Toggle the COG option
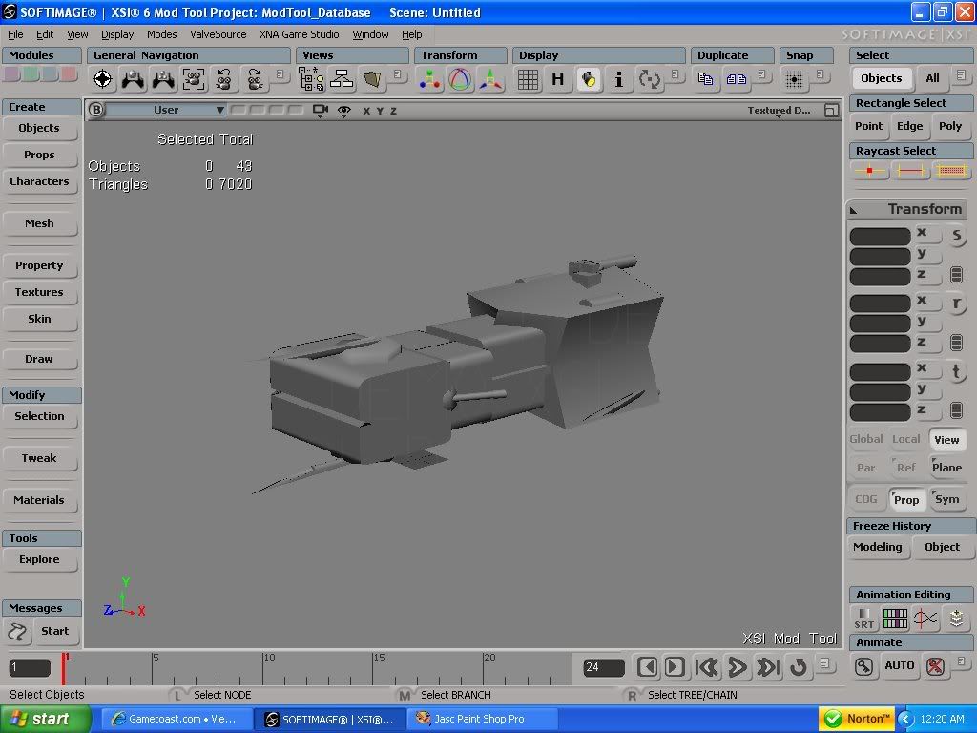This screenshot has width=977, height=733. click(x=866, y=499)
